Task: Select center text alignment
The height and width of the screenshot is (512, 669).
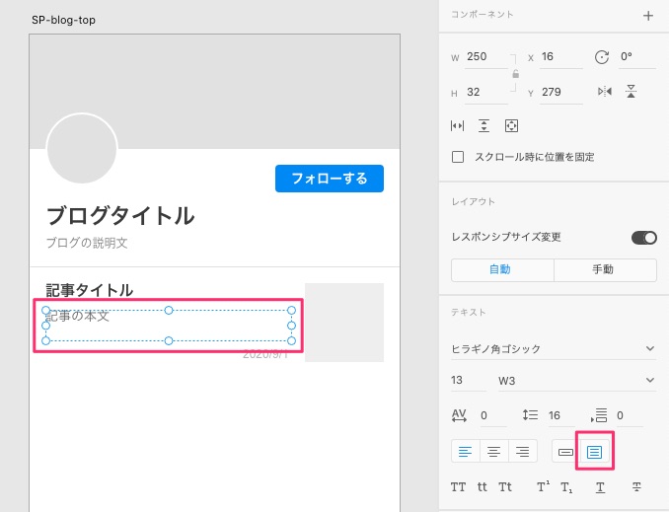Action: coord(493,452)
